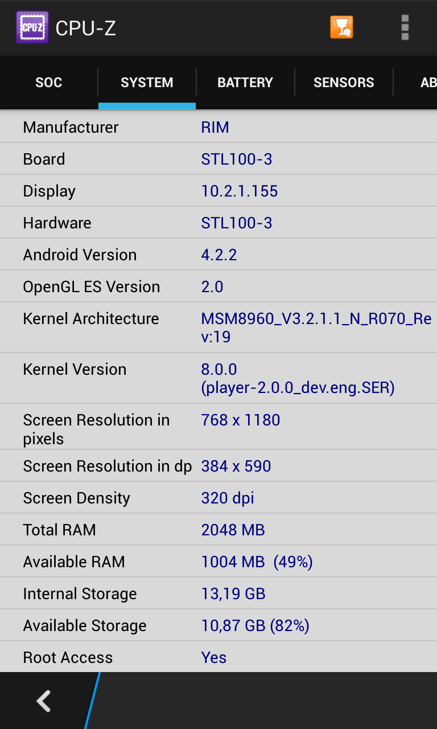
Task: Tap the CPU-Z app logo icon
Action: (32, 27)
